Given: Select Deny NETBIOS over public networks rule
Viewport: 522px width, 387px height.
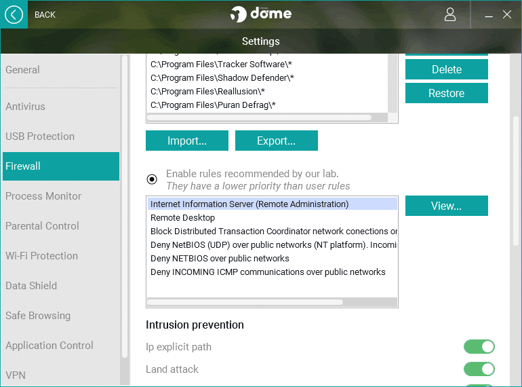Looking at the screenshot, I should pyautogui.click(x=273, y=259).
